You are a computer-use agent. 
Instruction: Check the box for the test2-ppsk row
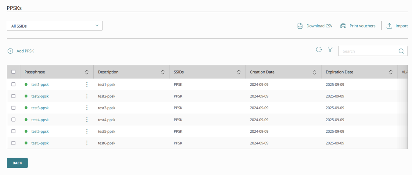pos(13,96)
